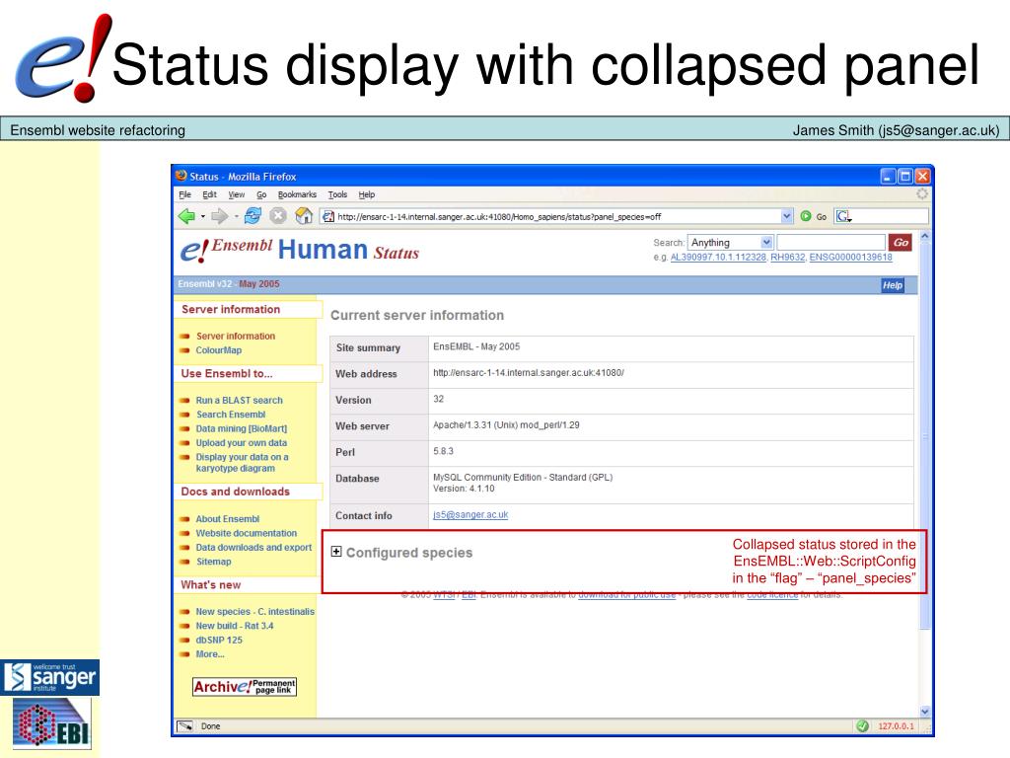Open the Help menu in Firefox
This screenshot has width=1010, height=758.
tap(367, 194)
